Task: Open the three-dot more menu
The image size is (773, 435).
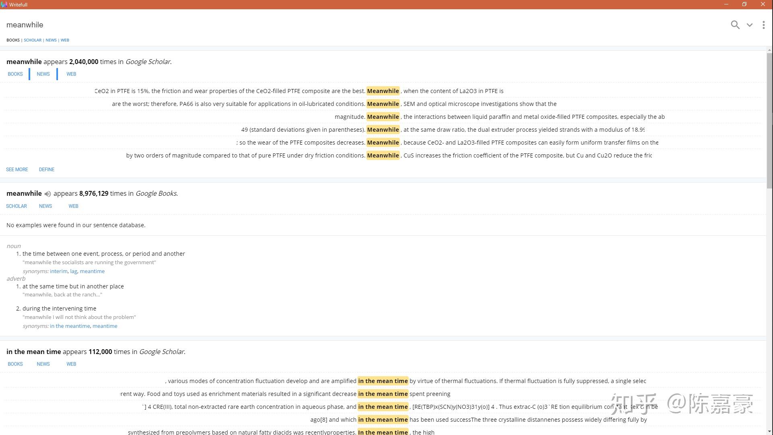Action: click(764, 25)
